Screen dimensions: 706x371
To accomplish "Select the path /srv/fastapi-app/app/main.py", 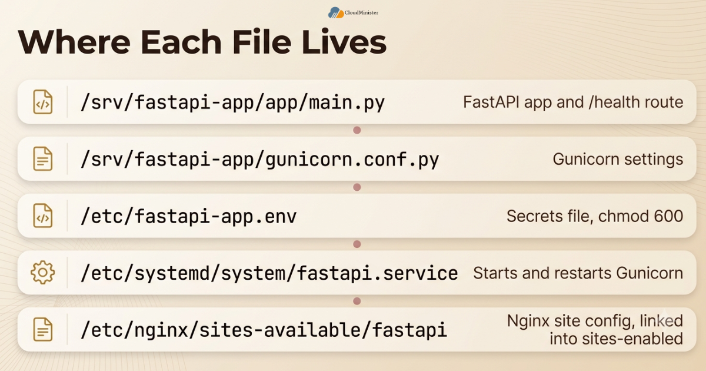I will (x=232, y=103).
